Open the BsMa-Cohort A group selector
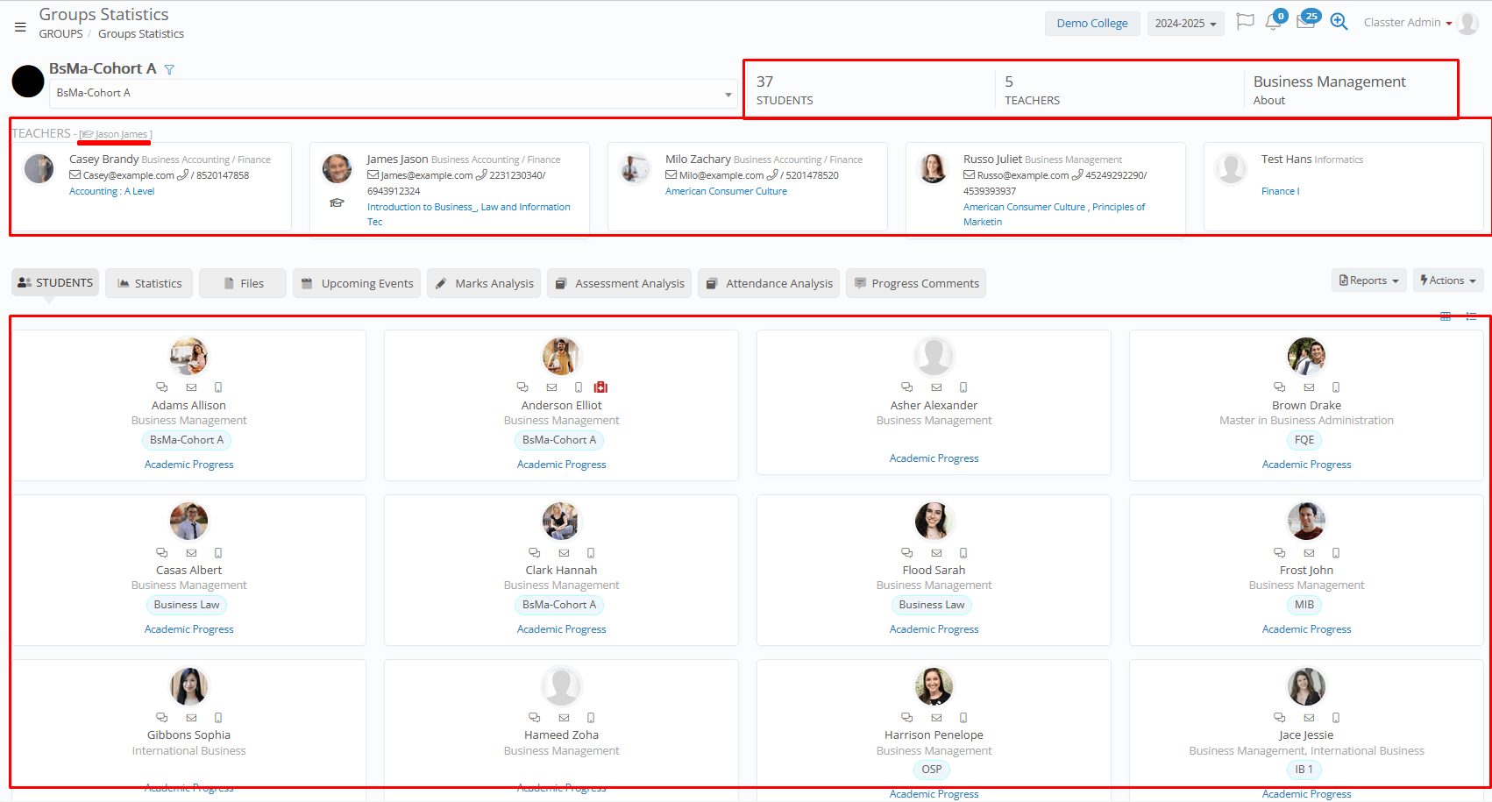Image resolution: width=1492 pixels, height=802 pixels. 392,93
